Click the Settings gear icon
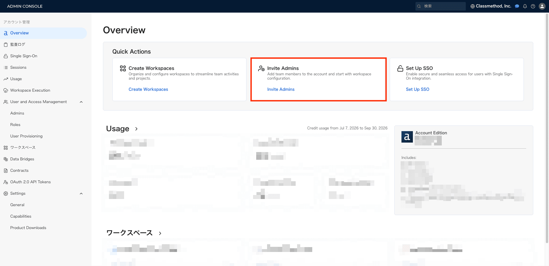This screenshot has height=266, width=549. click(x=6, y=194)
